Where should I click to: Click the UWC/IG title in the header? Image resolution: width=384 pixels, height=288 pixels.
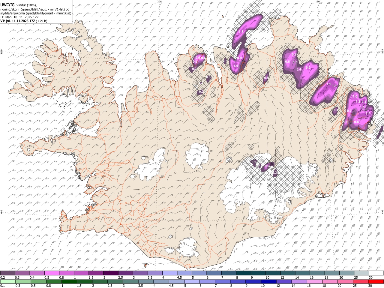tap(7, 5)
